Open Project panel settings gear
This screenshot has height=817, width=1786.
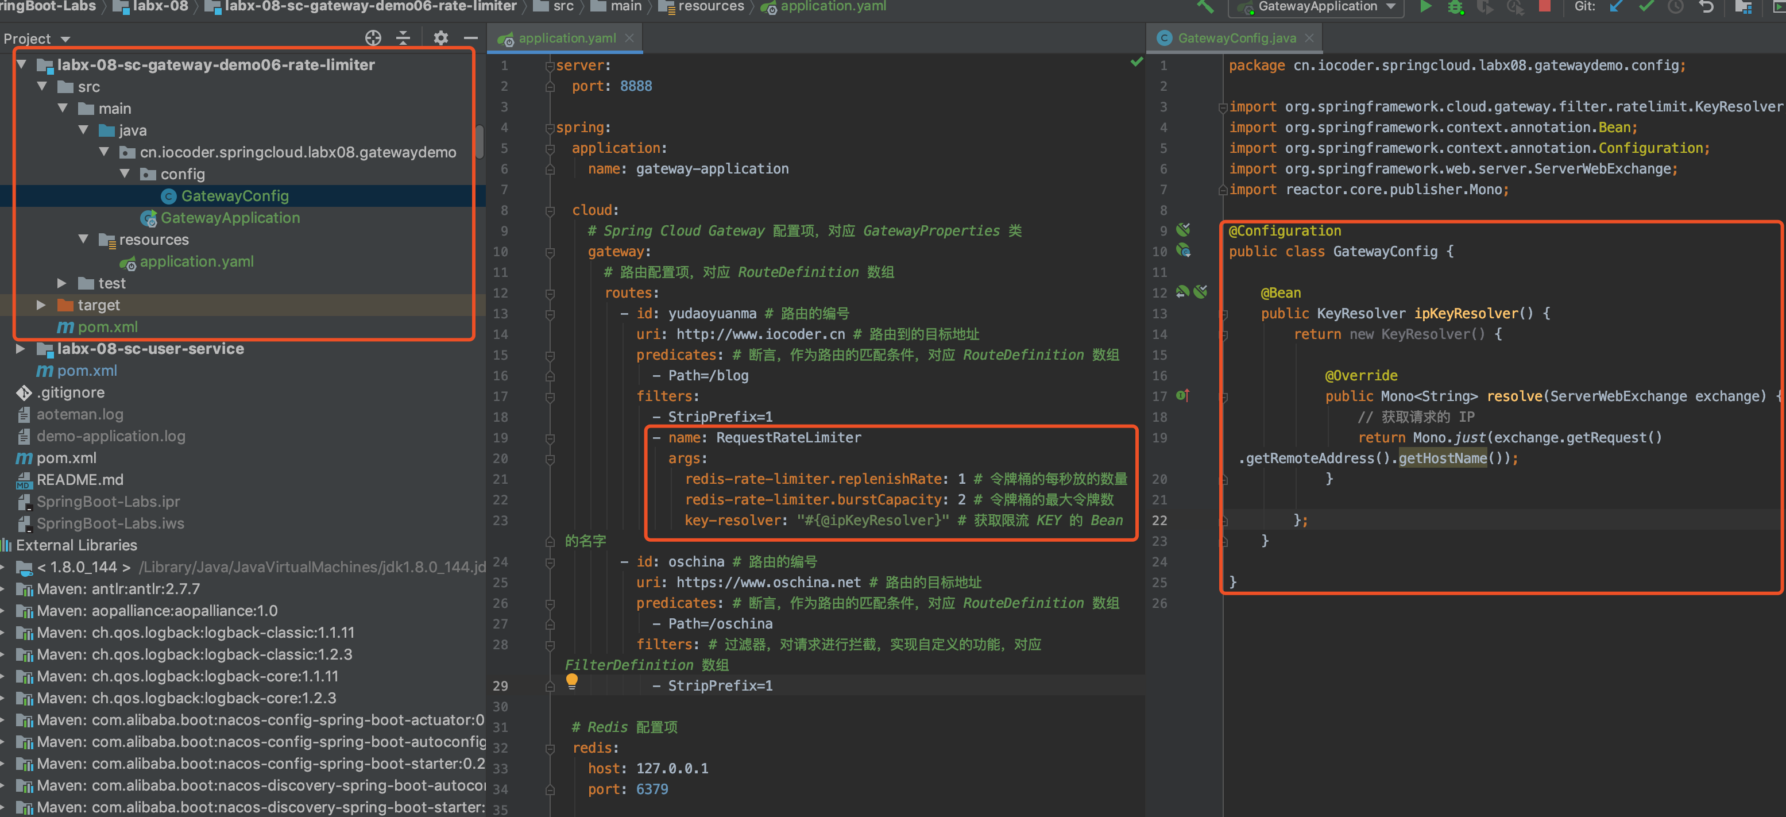pyautogui.click(x=441, y=38)
